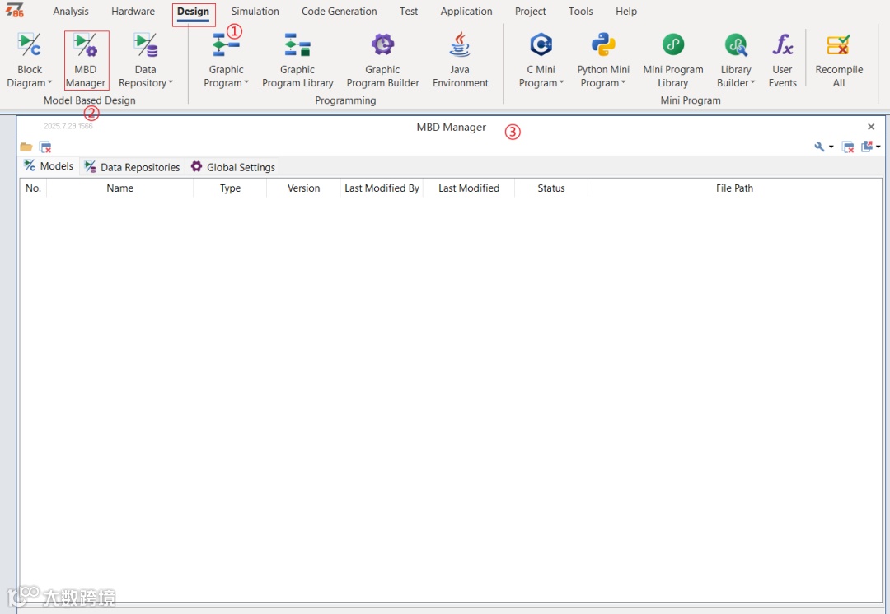The image size is (890, 614).
Task: Open the Test ribbon tab
Action: (409, 12)
